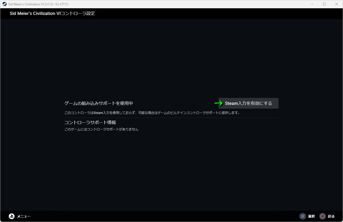Click the circle 戻る button icon
343x222 pixels.
[322, 216]
